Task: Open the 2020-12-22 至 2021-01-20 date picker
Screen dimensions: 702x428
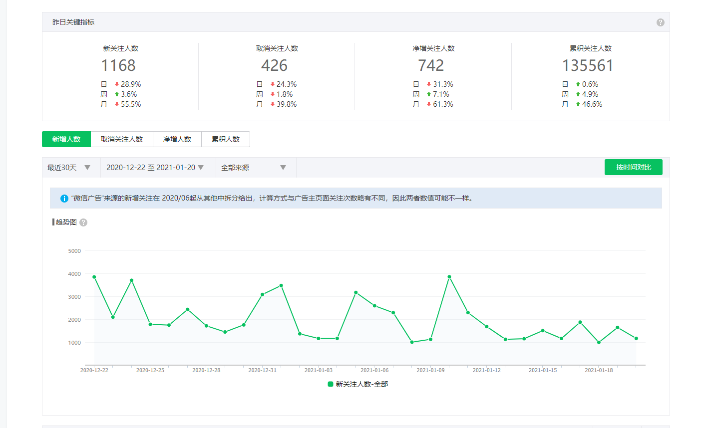Action: pyautogui.click(x=158, y=168)
